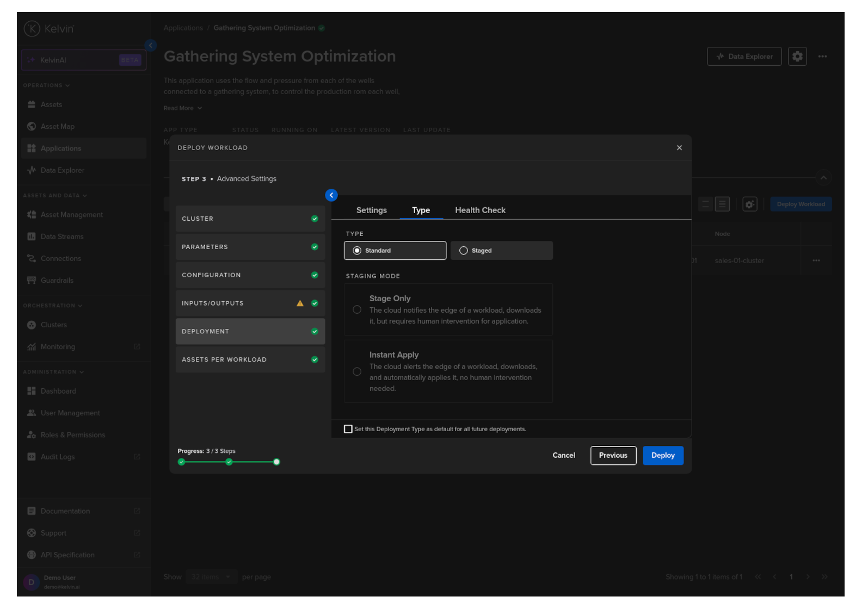Expand the Read More description
The height and width of the screenshot is (609, 862).
pos(183,108)
